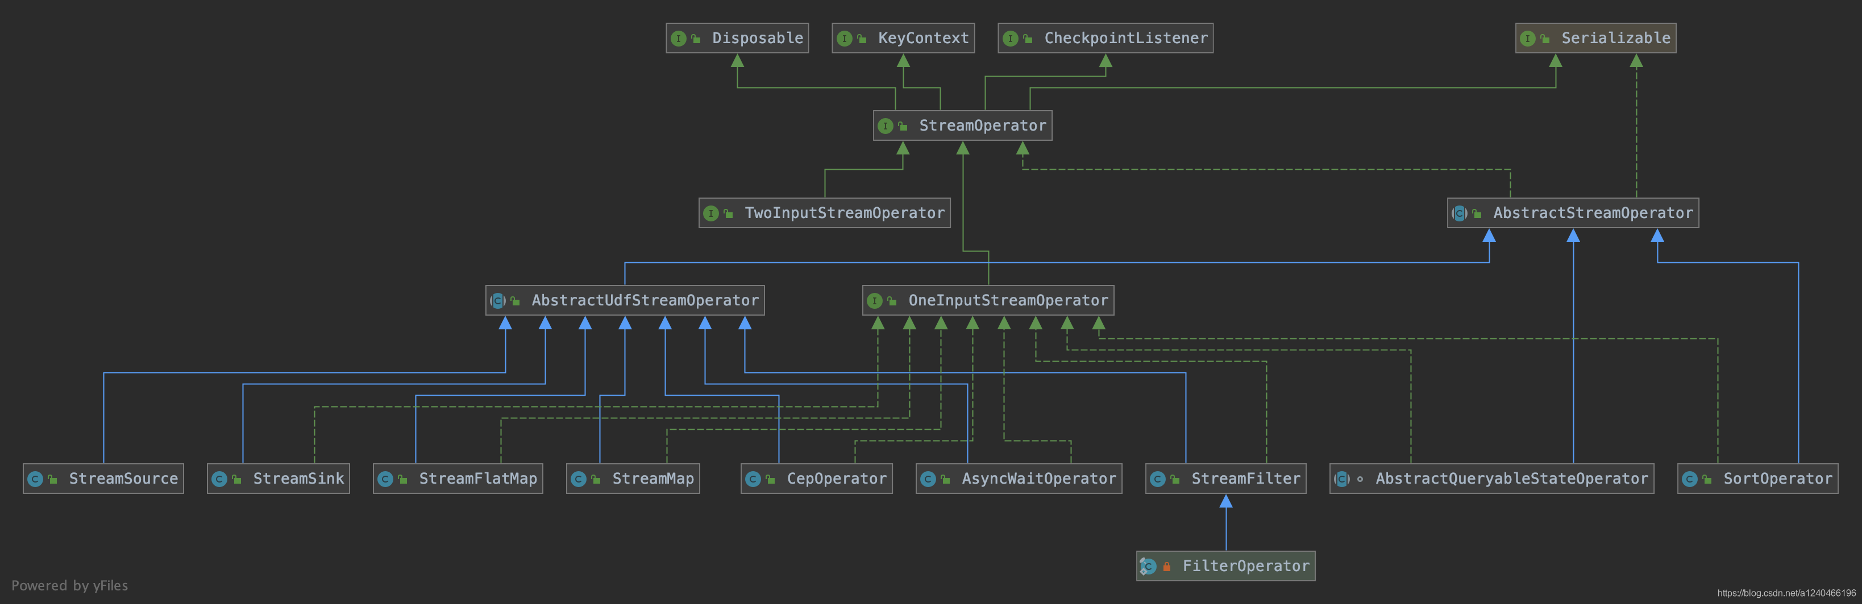Select the StreamFlatMap label text
This screenshot has width=1862, height=604.
point(478,479)
